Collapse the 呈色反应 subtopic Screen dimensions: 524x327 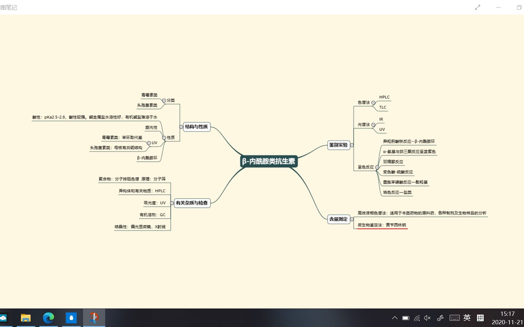[377, 167]
